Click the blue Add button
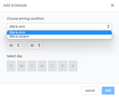Viewport: 119px width, 97px height. [x=108, y=91]
